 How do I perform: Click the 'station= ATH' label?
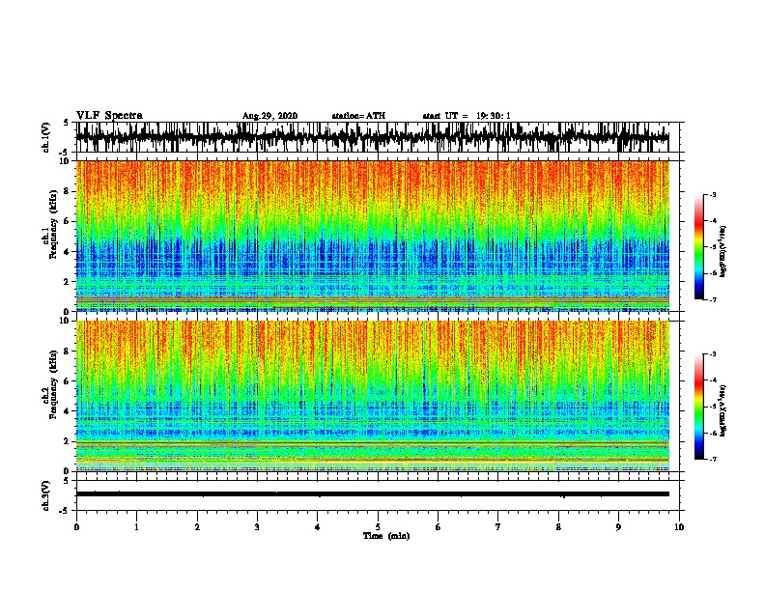pyautogui.click(x=358, y=116)
